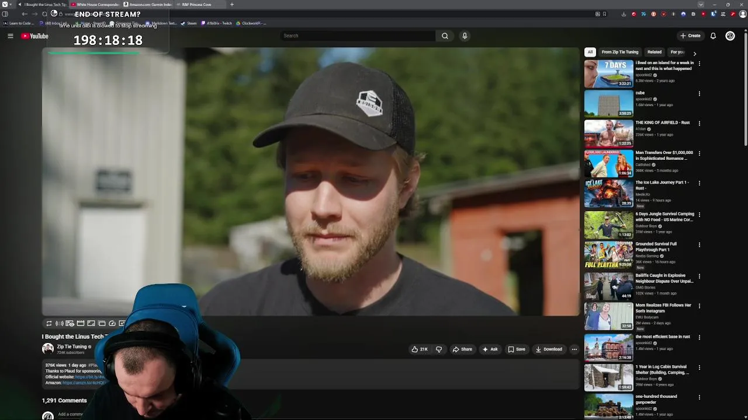Click the audio waves icon under the player
748x420 pixels.
[60, 323]
